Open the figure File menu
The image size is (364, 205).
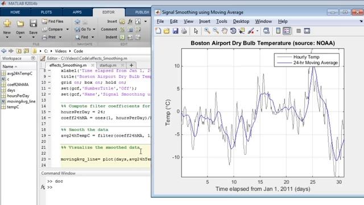click(160, 22)
